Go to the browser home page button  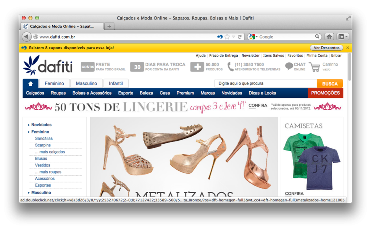coord(329,37)
